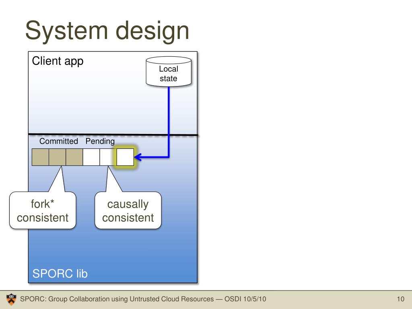Click the "Pending" label above the queue
The width and height of the screenshot is (412, 309).
(100, 141)
